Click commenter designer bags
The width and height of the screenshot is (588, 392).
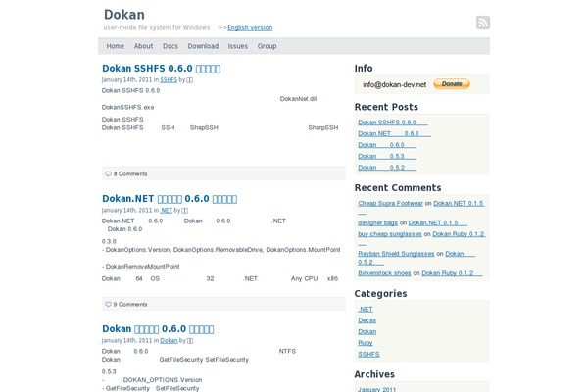(377, 222)
